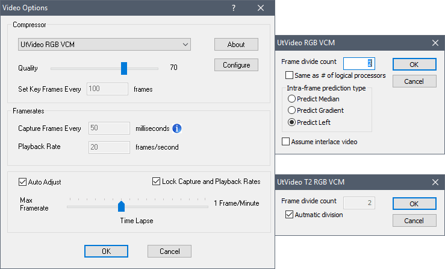
Task: Click the help question mark button
Action: pyautogui.click(x=234, y=8)
